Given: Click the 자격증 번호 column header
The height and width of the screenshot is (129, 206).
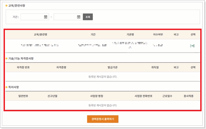Looking at the screenshot, I should [23, 67].
